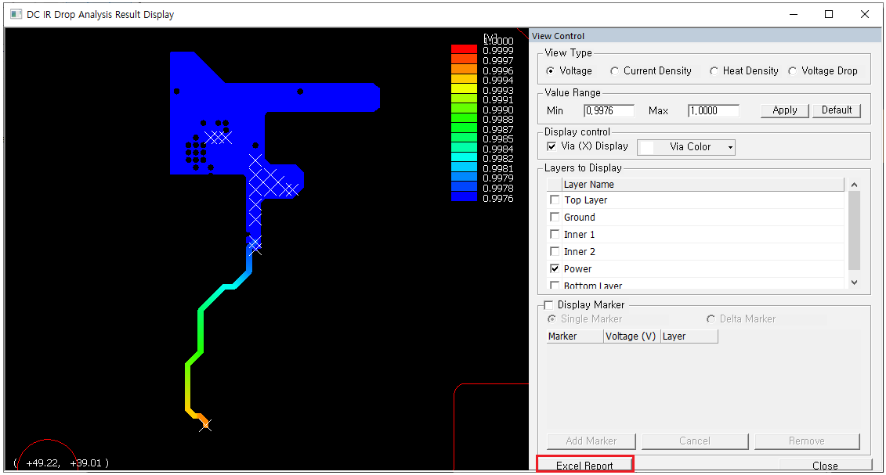The width and height of the screenshot is (886, 475).
Task: Uncheck the Power layer
Action: pyautogui.click(x=555, y=268)
